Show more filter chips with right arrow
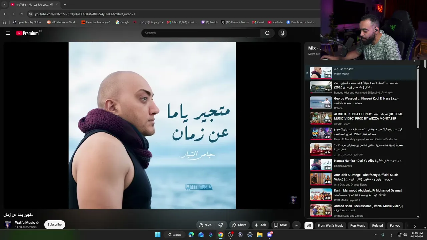 coord(415,226)
